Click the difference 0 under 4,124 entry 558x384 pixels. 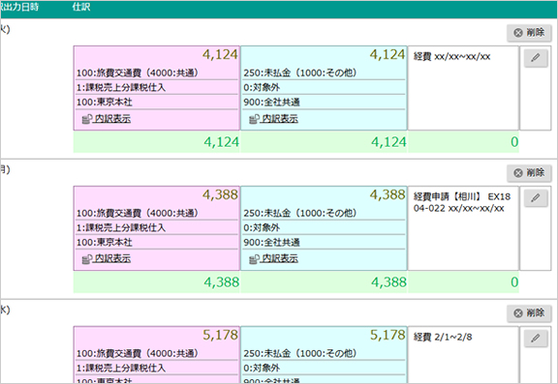[514, 142]
